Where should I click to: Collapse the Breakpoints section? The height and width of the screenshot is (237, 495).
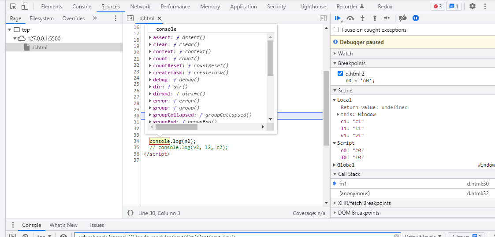[335, 63]
